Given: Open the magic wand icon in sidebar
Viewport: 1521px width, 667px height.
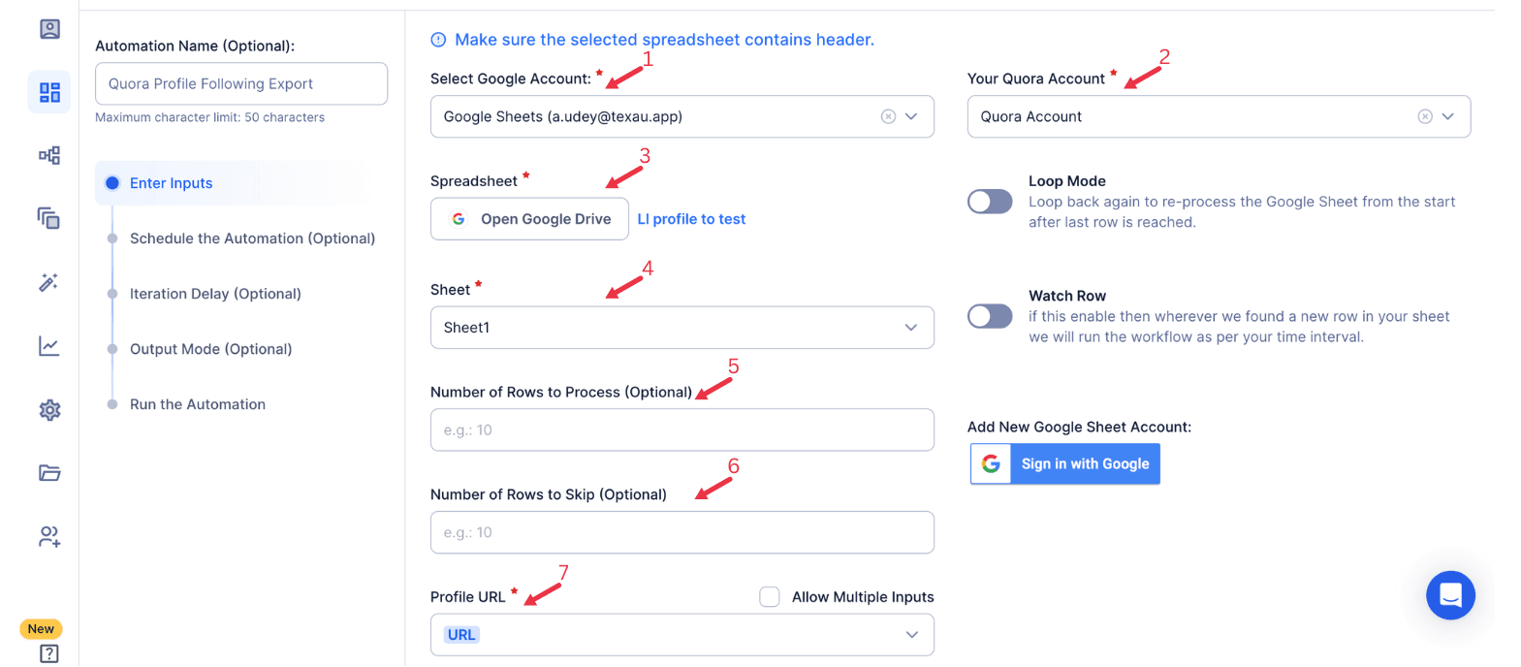Looking at the screenshot, I should point(49,282).
